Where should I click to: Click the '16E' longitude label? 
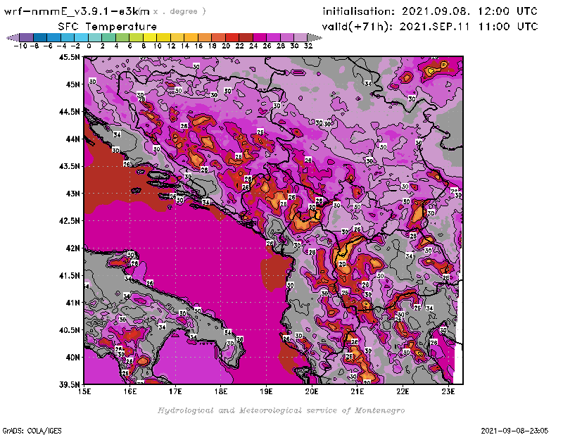click(130, 391)
